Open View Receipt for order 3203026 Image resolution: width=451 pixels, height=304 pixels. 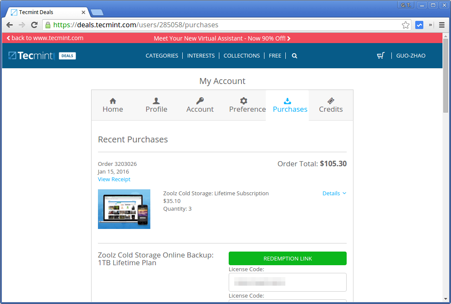[x=114, y=179]
